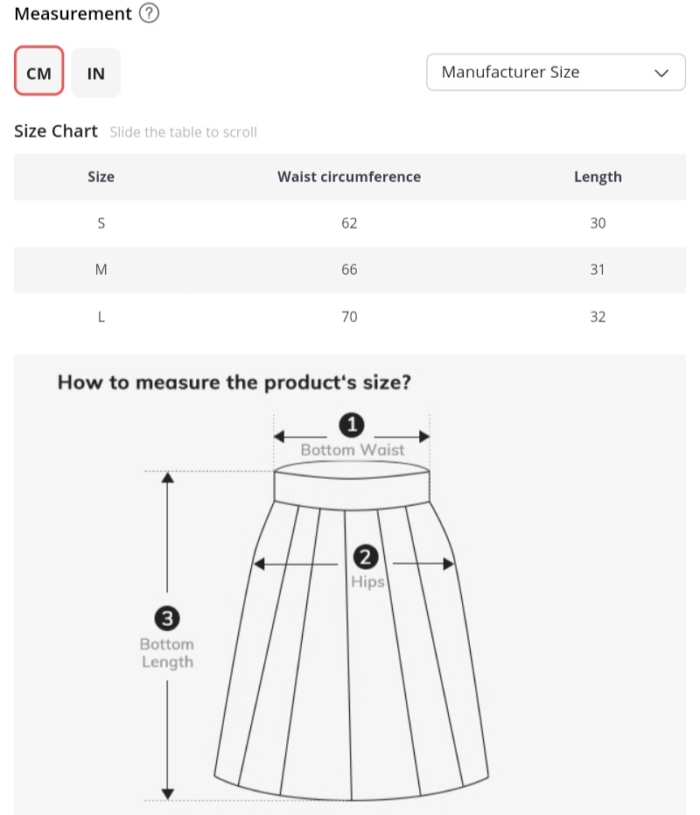Click the length value 32

coord(598,317)
